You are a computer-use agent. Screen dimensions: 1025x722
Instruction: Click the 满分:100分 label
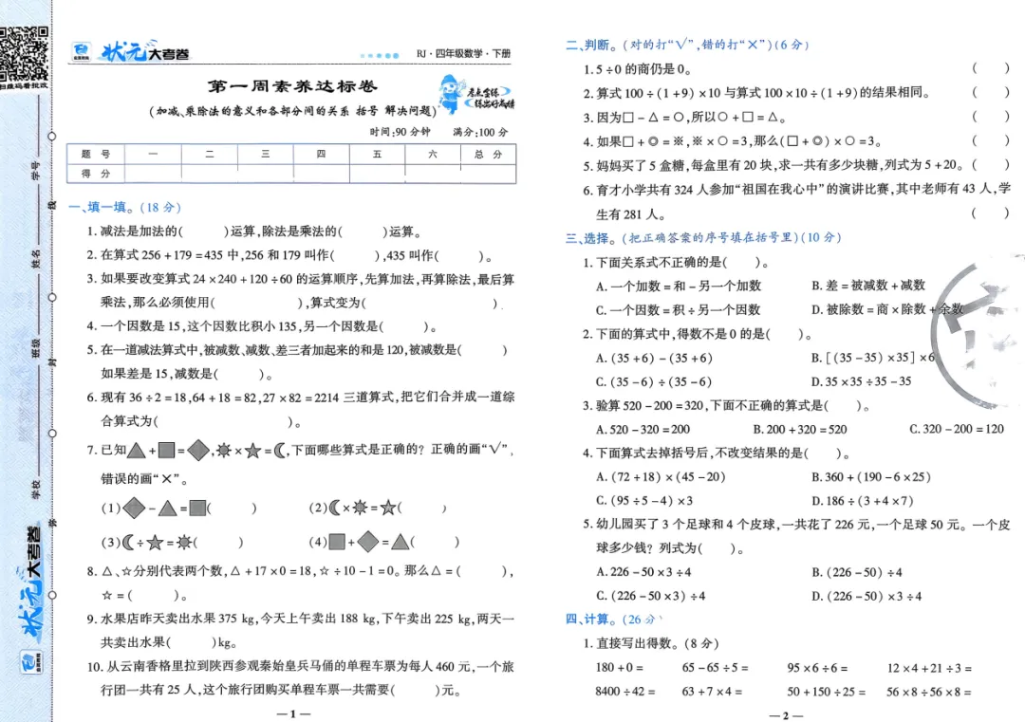coord(480,132)
